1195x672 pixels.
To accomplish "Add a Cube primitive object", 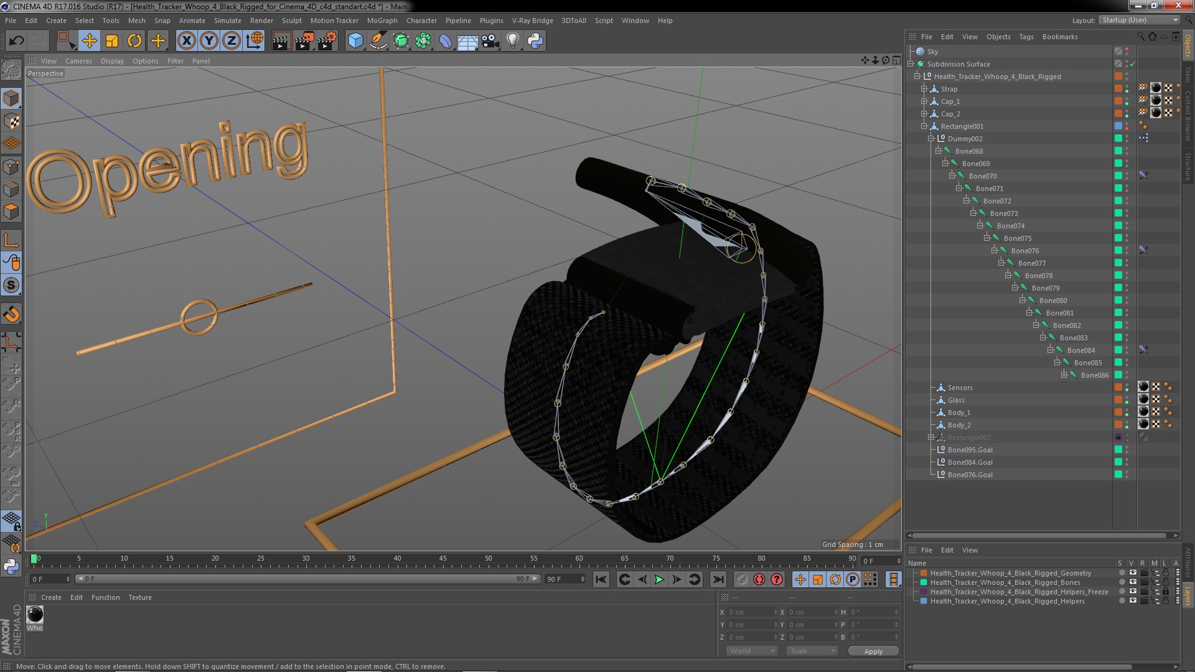I will click(x=355, y=41).
